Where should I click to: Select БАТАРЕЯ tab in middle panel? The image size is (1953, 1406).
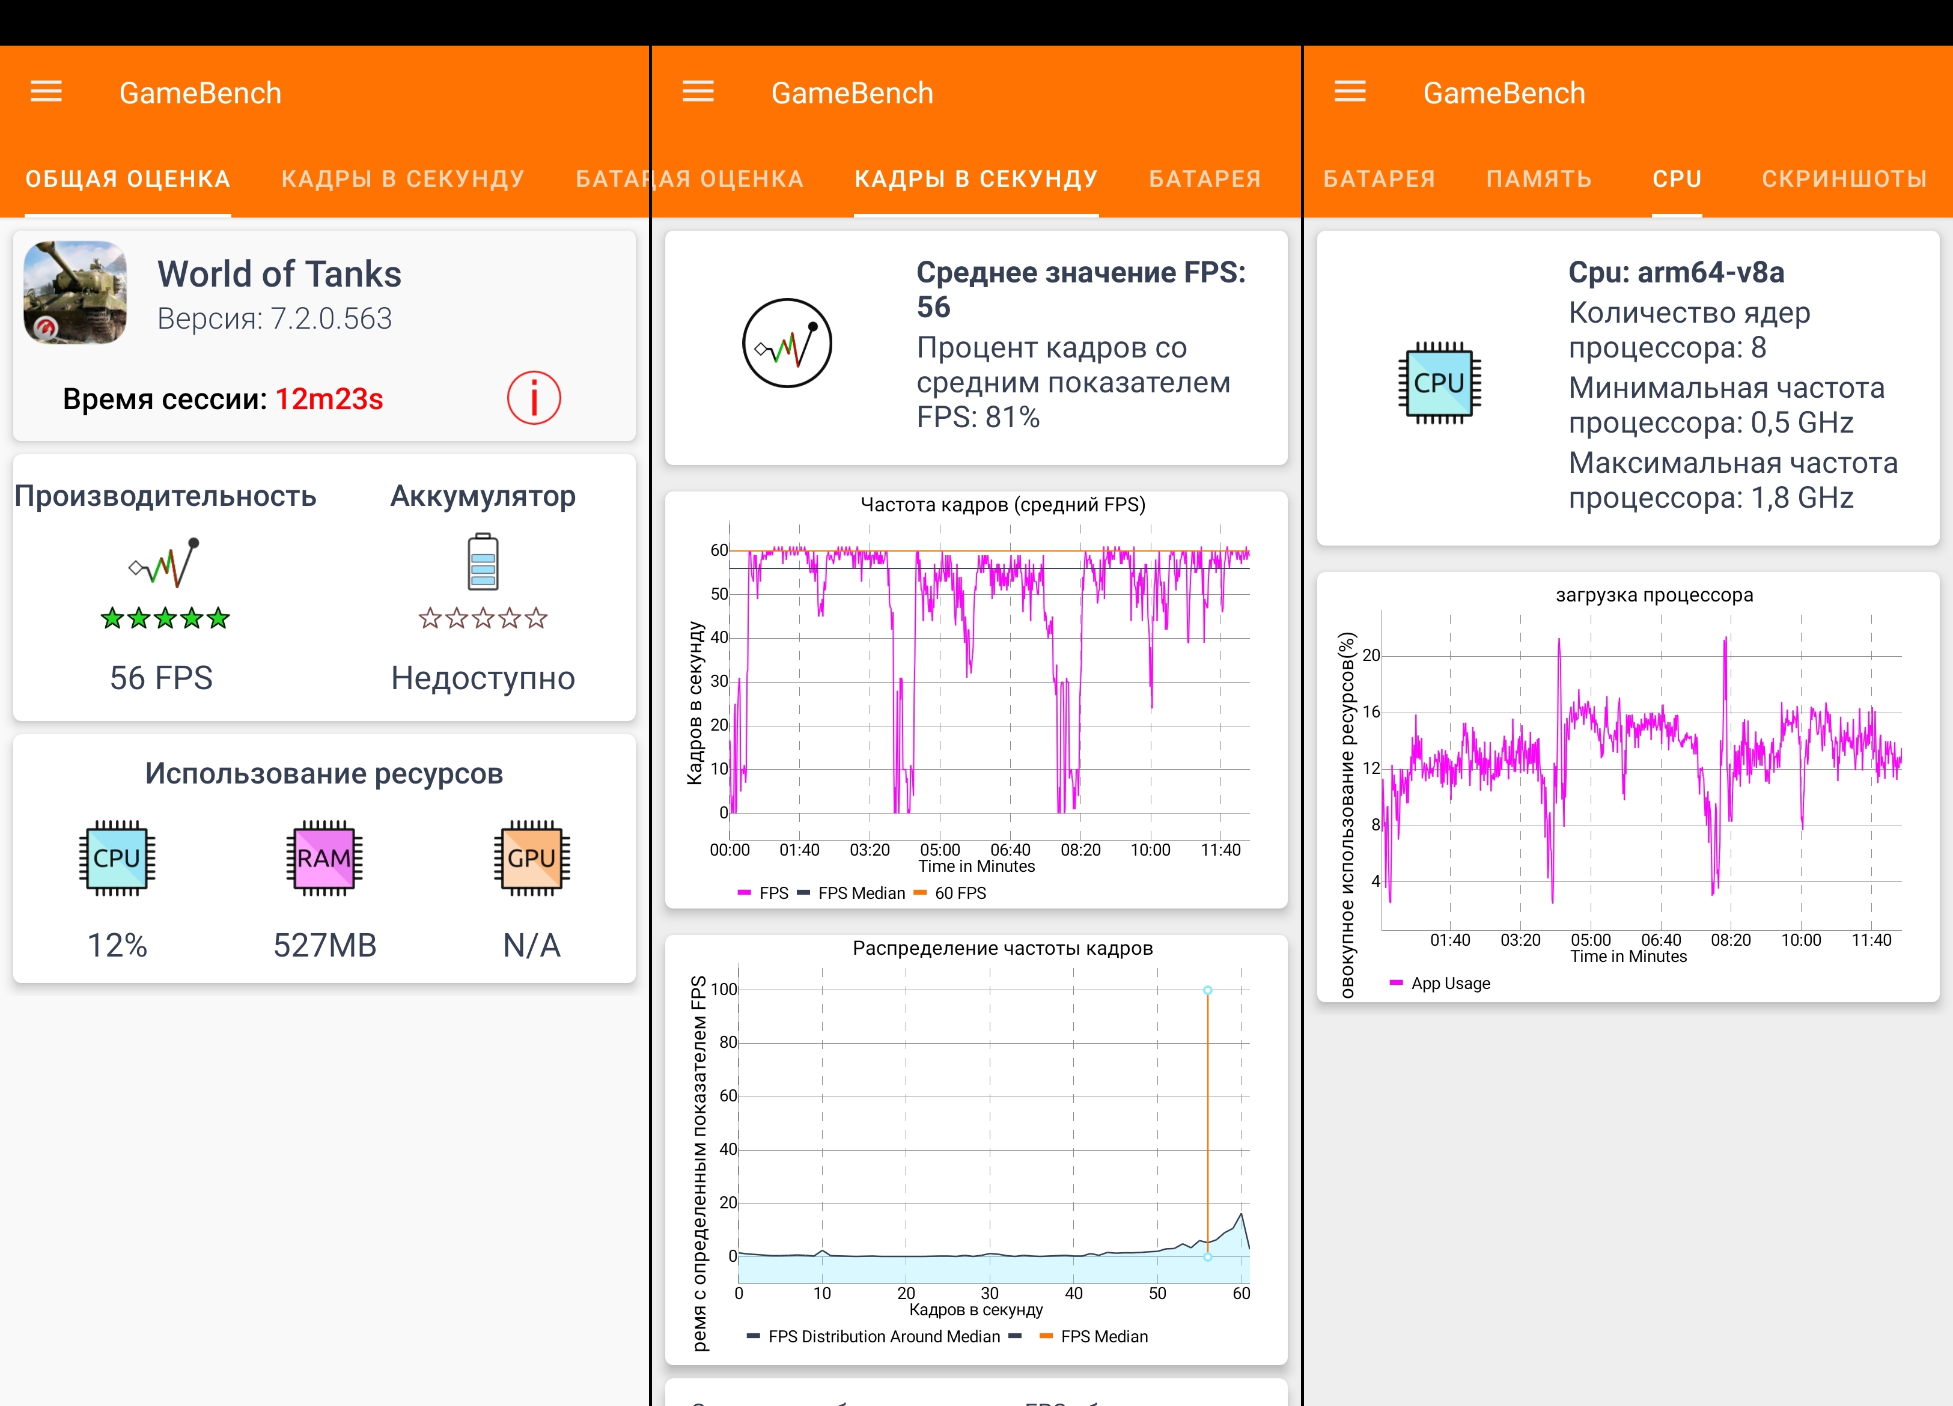click(1205, 179)
